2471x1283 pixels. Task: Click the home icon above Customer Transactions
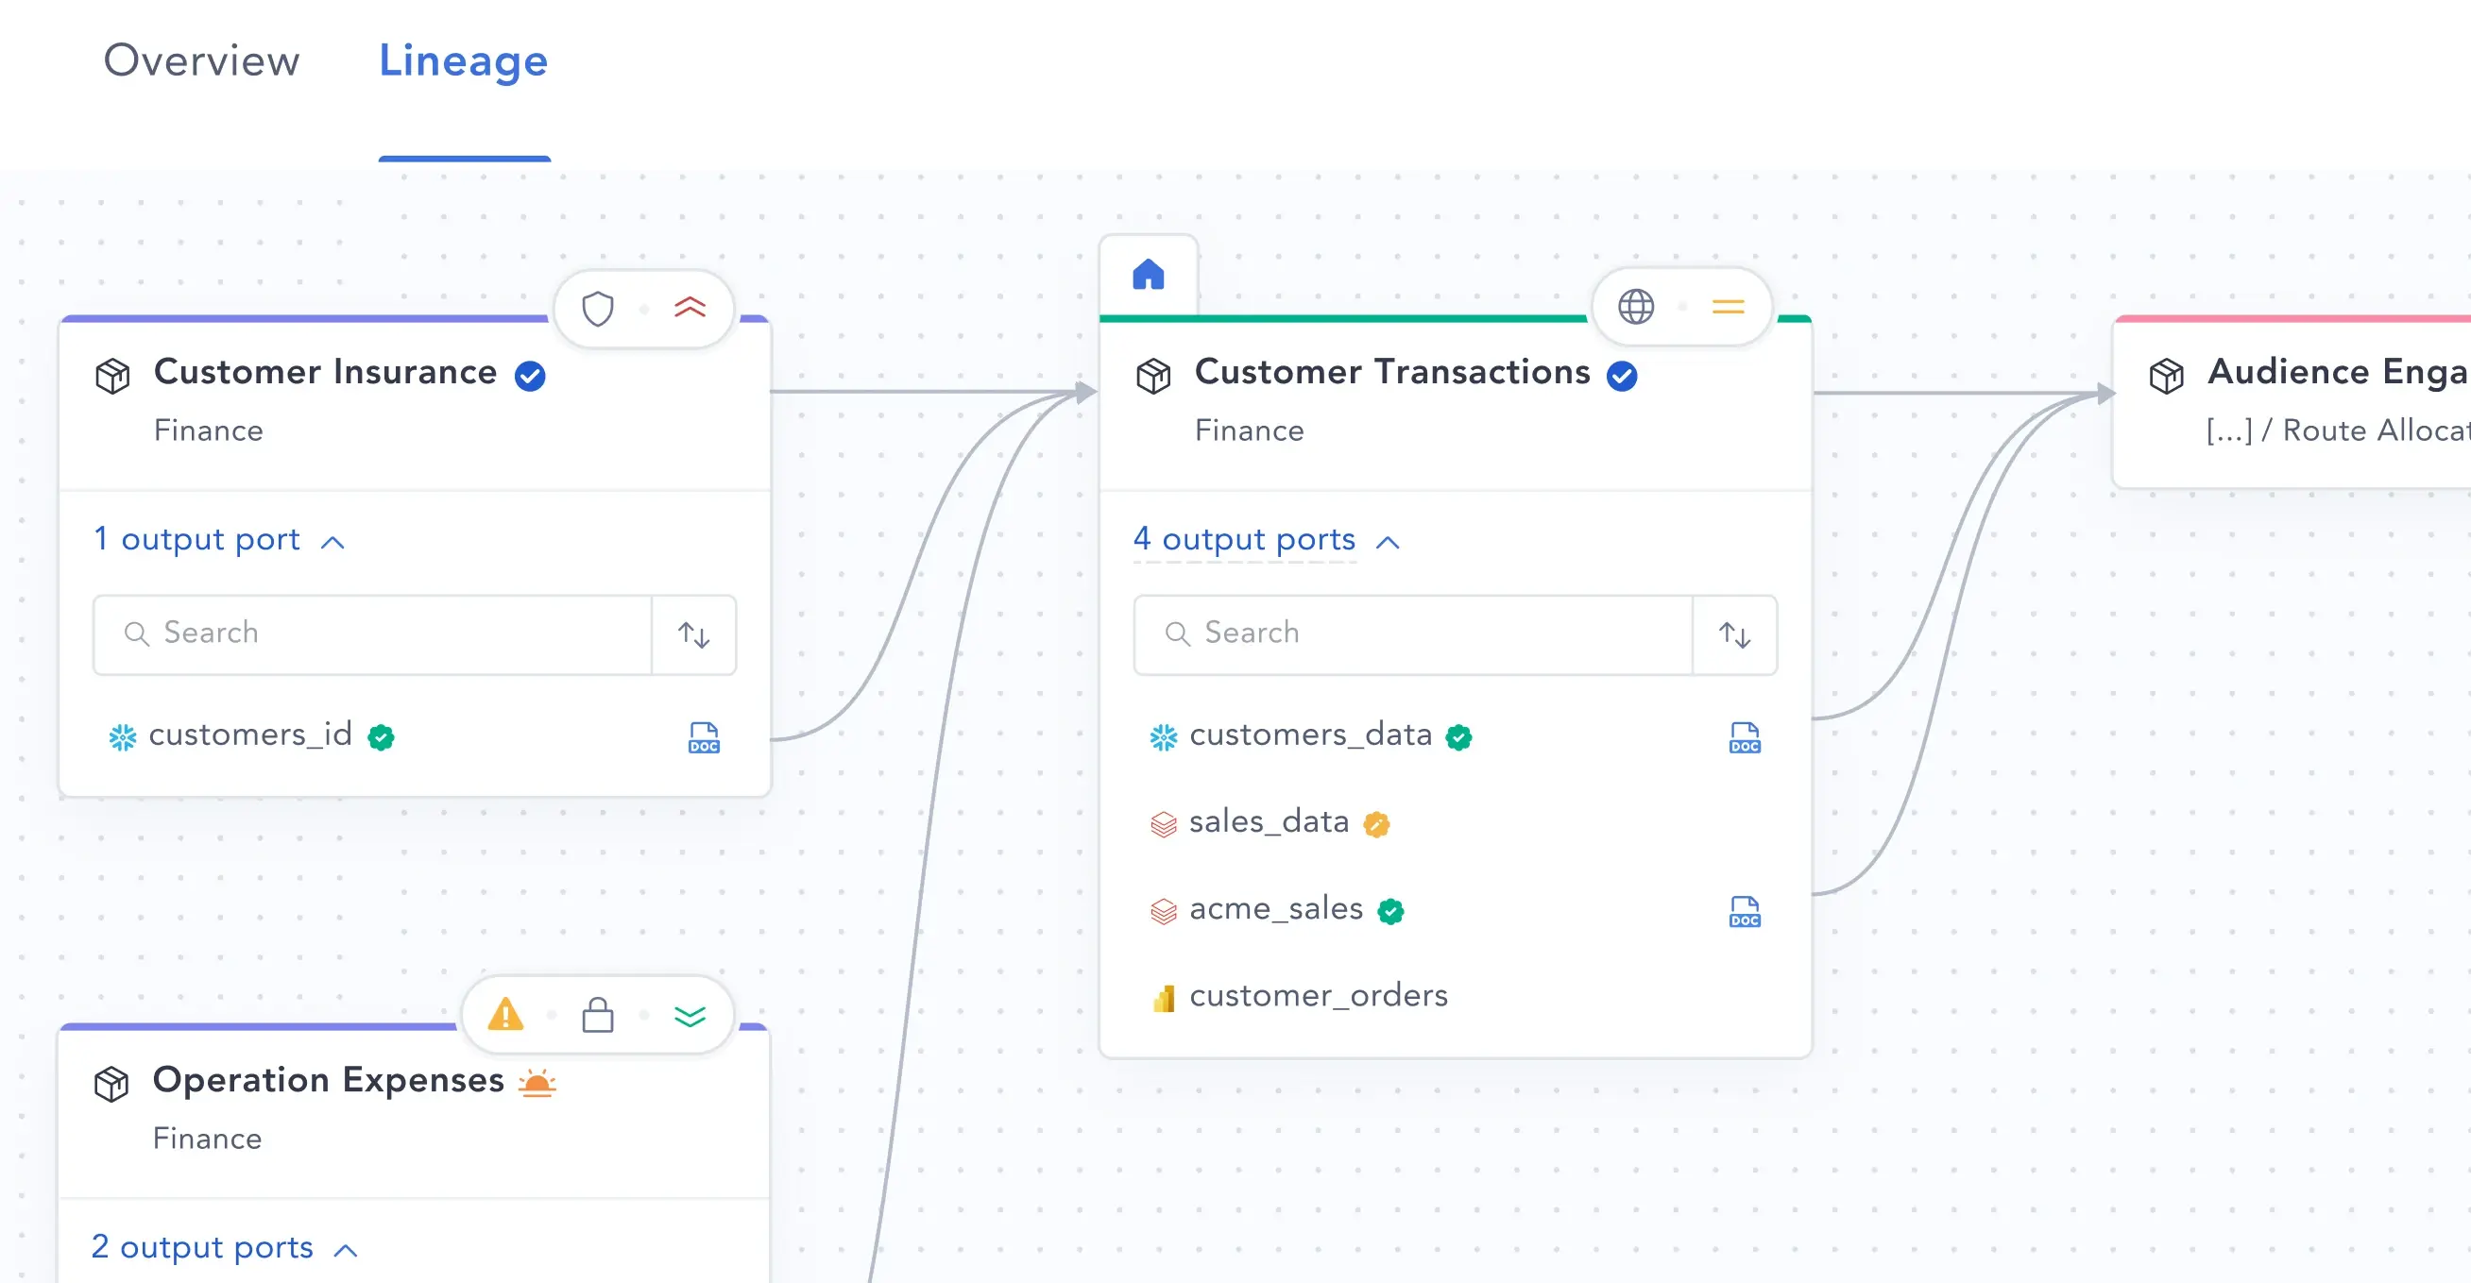pyautogui.click(x=1149, y=274)
